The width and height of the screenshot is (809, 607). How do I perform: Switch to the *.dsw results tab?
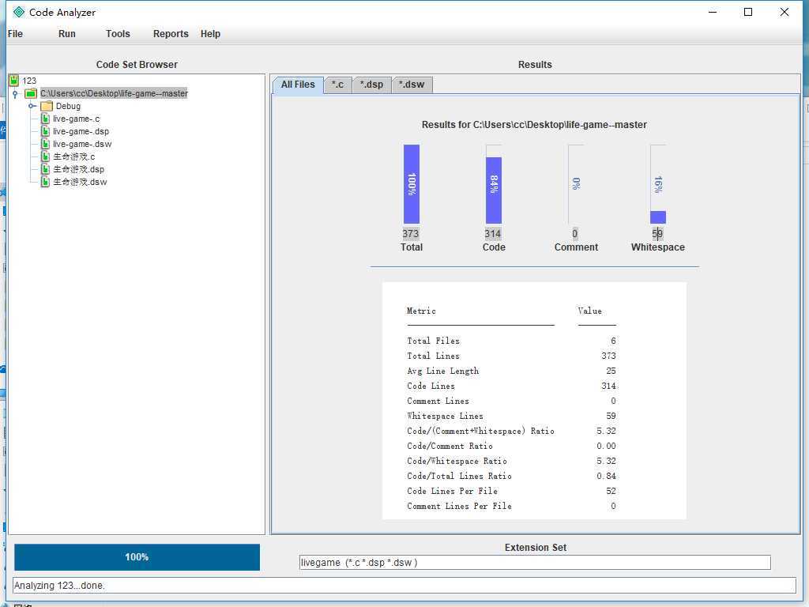coord(412,85)
